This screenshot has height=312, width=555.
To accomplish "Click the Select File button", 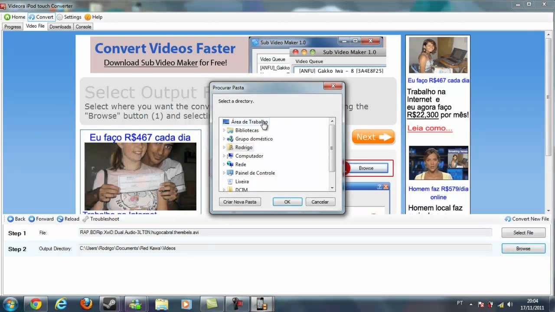I will [x=523, y=233].
